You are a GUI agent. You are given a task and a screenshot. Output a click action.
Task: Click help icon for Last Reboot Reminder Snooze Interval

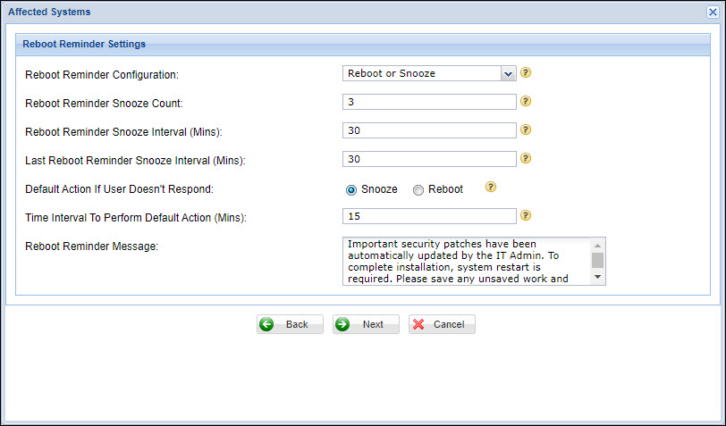526,159
